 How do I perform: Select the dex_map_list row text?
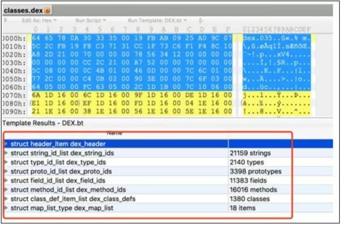coord(62,208)
